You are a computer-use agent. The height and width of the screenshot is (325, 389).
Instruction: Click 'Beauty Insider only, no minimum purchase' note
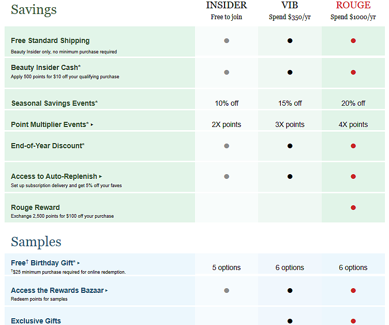point(64,52)
